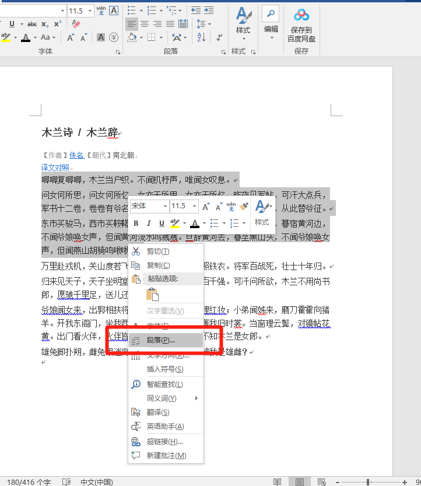This screenshot has height=486, width=421.
Task: Click the 编辑 button in the ribbon
Action: point(271,23)
